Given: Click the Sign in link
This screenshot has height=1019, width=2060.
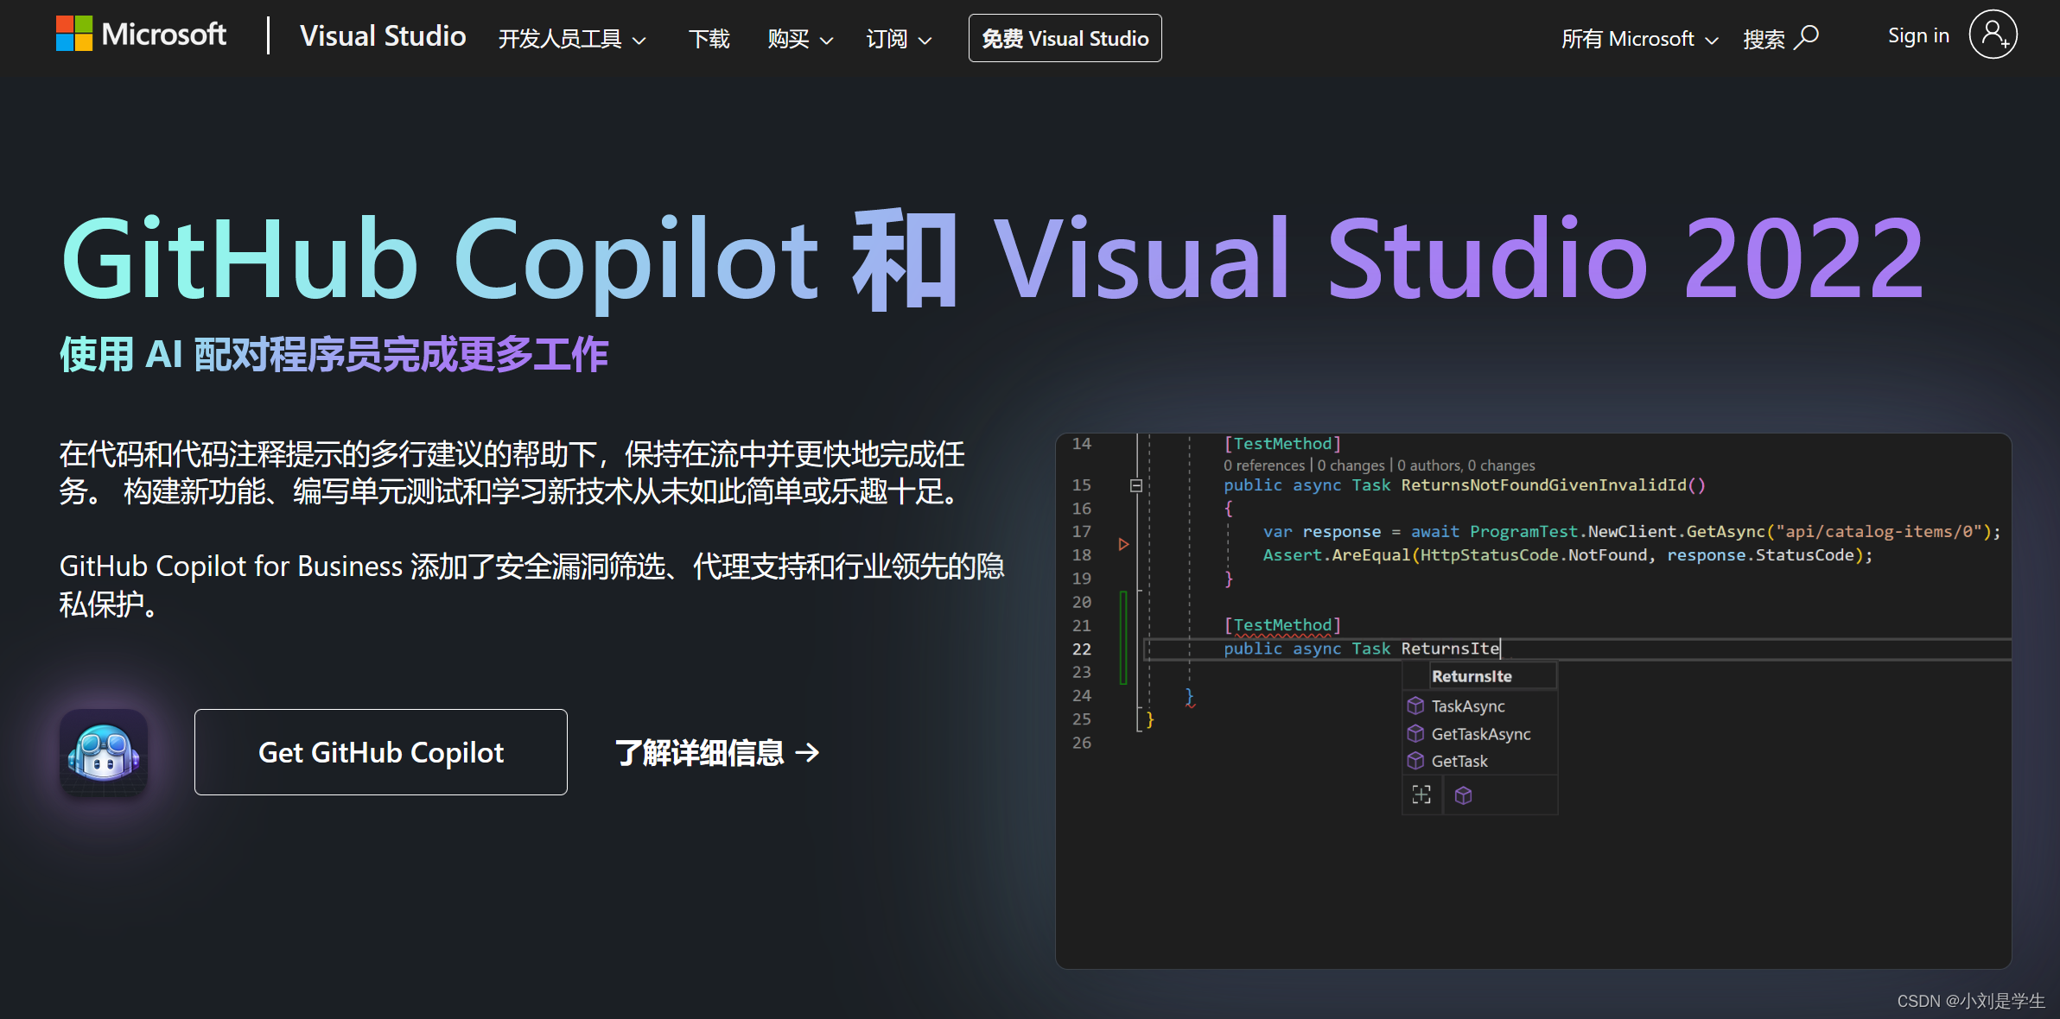Looking at the screenshot, I should (x=1917, y=35).
